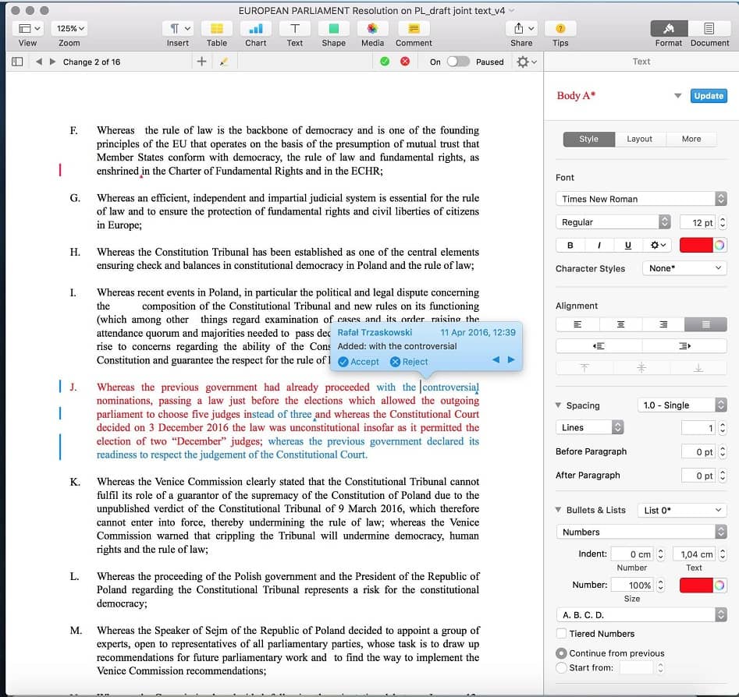Click Accept in the change popup
The width and height of the screenshot is (739, 697).
(359, 362)
